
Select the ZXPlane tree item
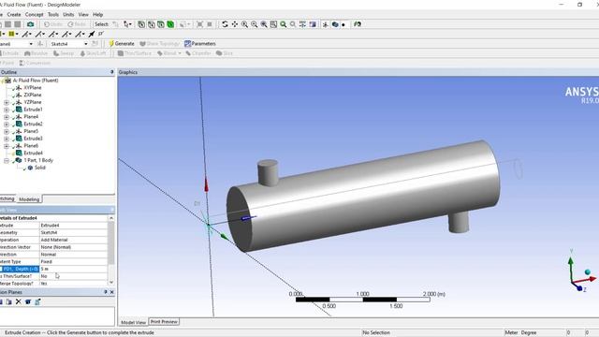click(x=33, y=95)
